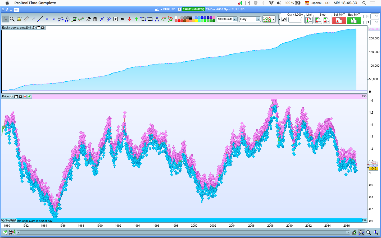Select the triangle drawing tool
This screenshot has height=238, width=381.
point(157,19)
